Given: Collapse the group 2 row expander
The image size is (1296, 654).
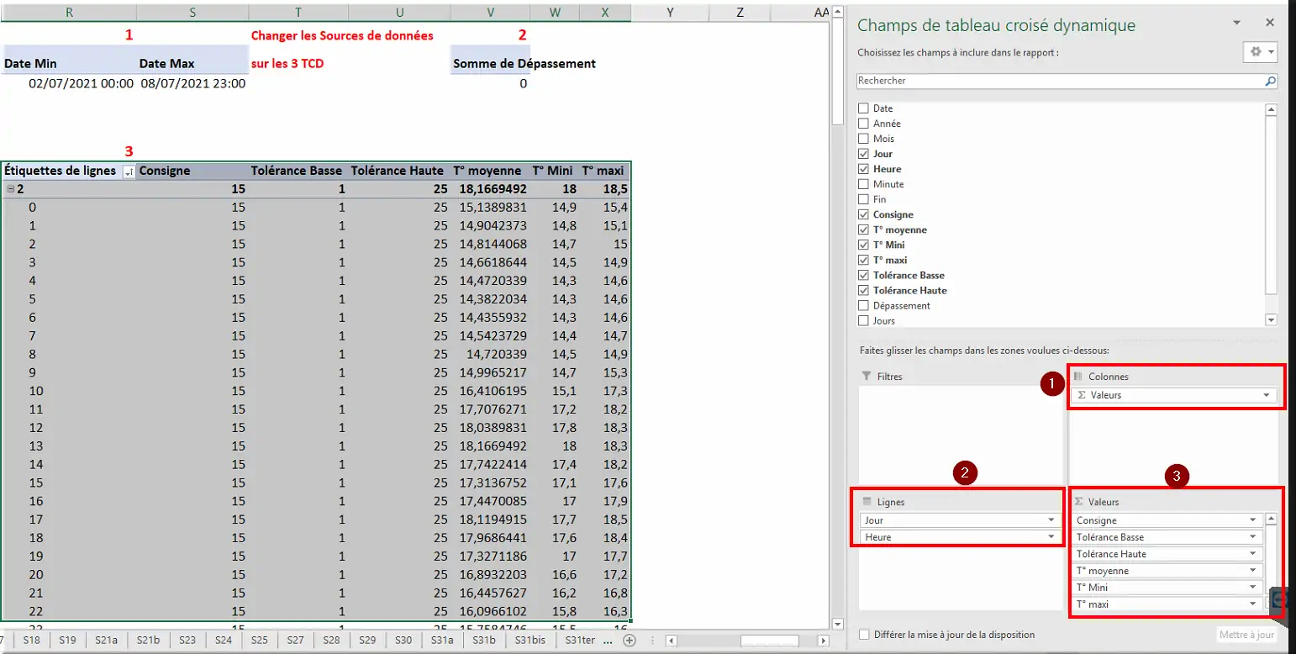Looking at the screenshot, I should [9, 189].
